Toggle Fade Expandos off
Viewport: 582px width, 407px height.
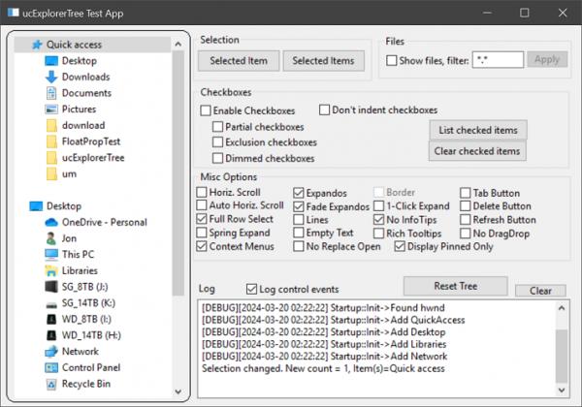coord(299,206)
